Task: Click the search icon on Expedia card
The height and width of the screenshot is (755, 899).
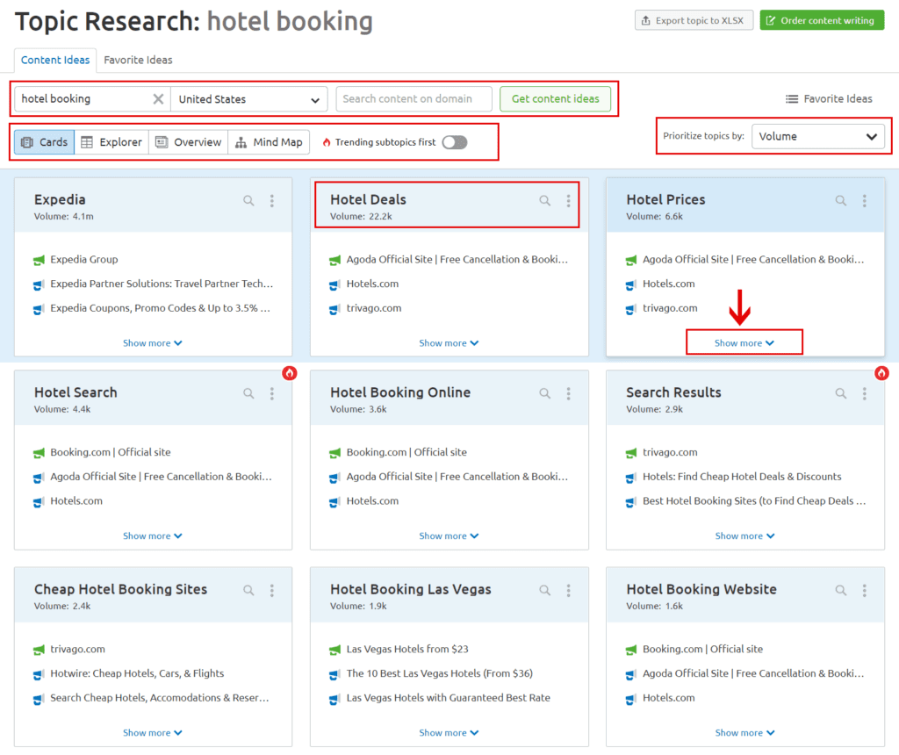Action: tap(248, 201)
